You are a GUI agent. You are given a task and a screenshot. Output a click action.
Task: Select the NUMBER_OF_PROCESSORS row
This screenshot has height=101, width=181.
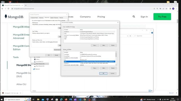[89, 58]
